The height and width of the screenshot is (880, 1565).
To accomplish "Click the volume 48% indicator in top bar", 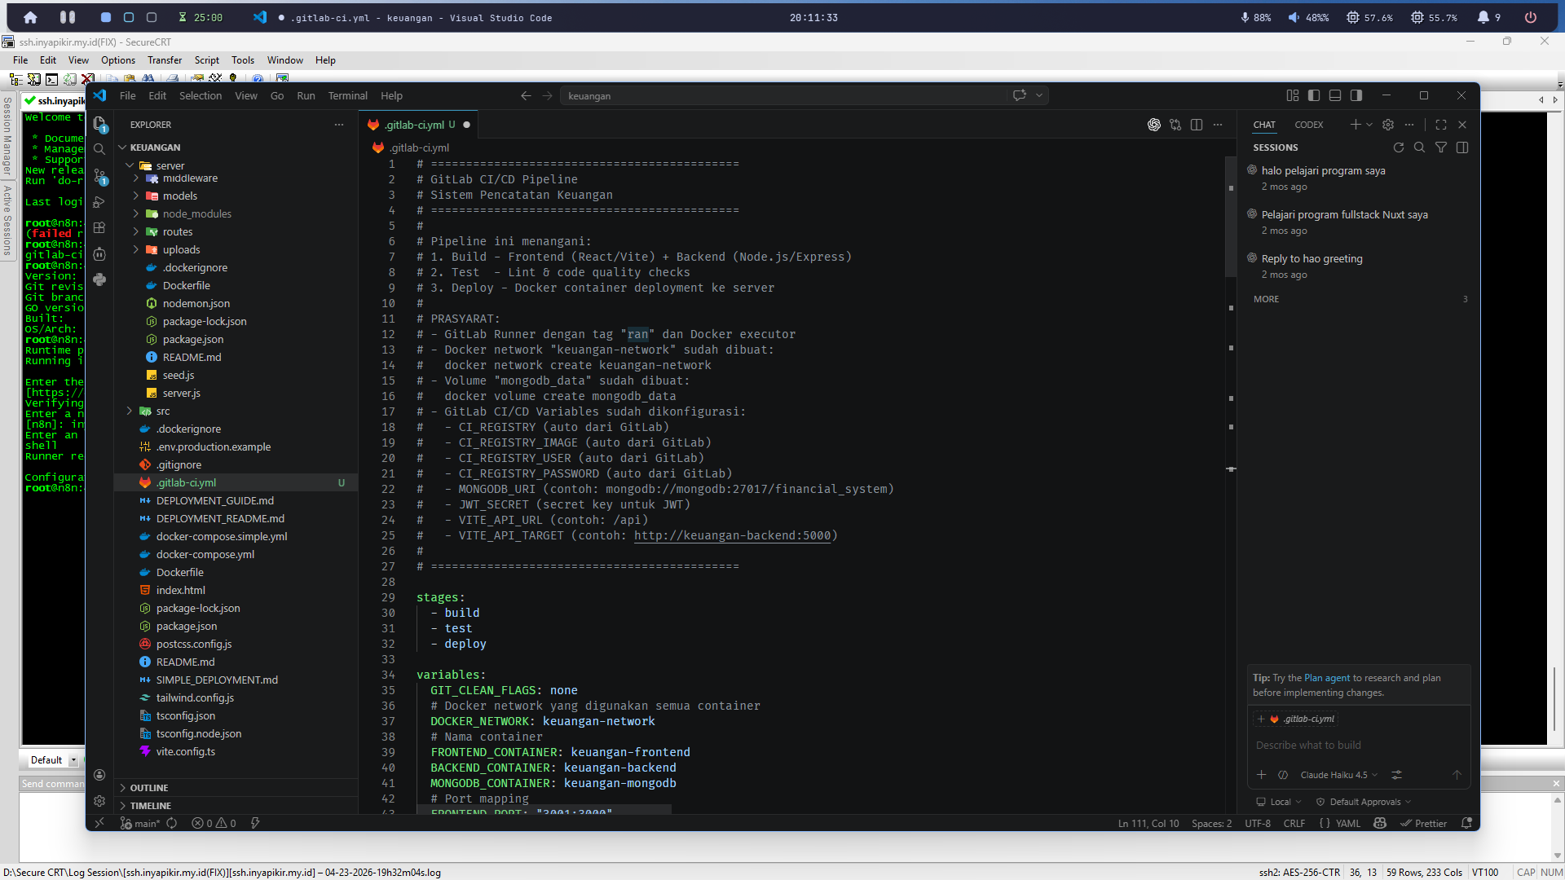I will pyautogui.click(x=1308, y=17).
